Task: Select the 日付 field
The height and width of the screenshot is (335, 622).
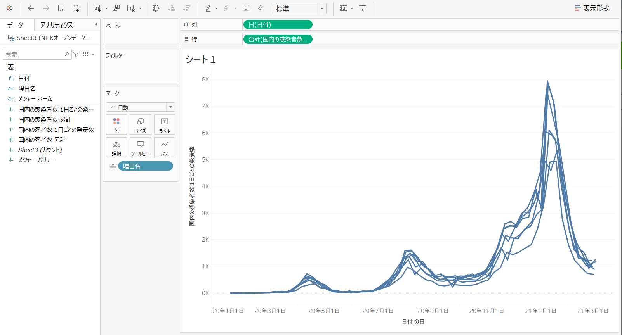Action: tap(24, 78)
